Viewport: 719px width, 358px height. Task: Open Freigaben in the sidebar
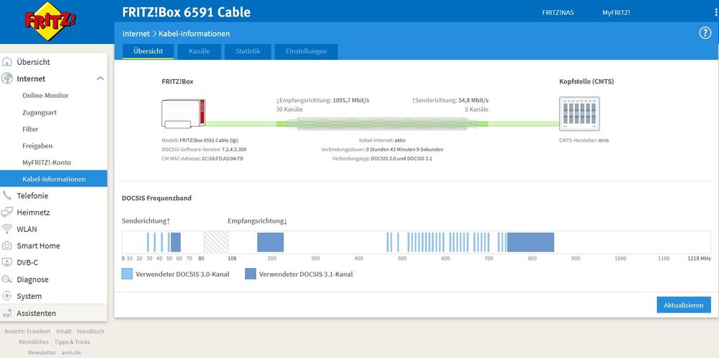click(37, 146)
